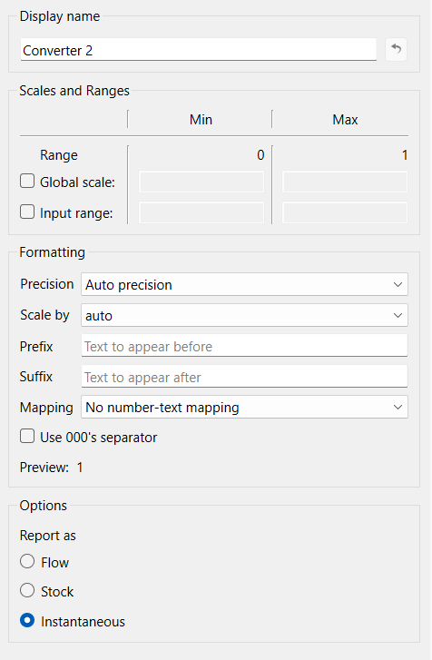Click the Prefix text field
Screen dimensions: 432x660
tap(244, 346)
